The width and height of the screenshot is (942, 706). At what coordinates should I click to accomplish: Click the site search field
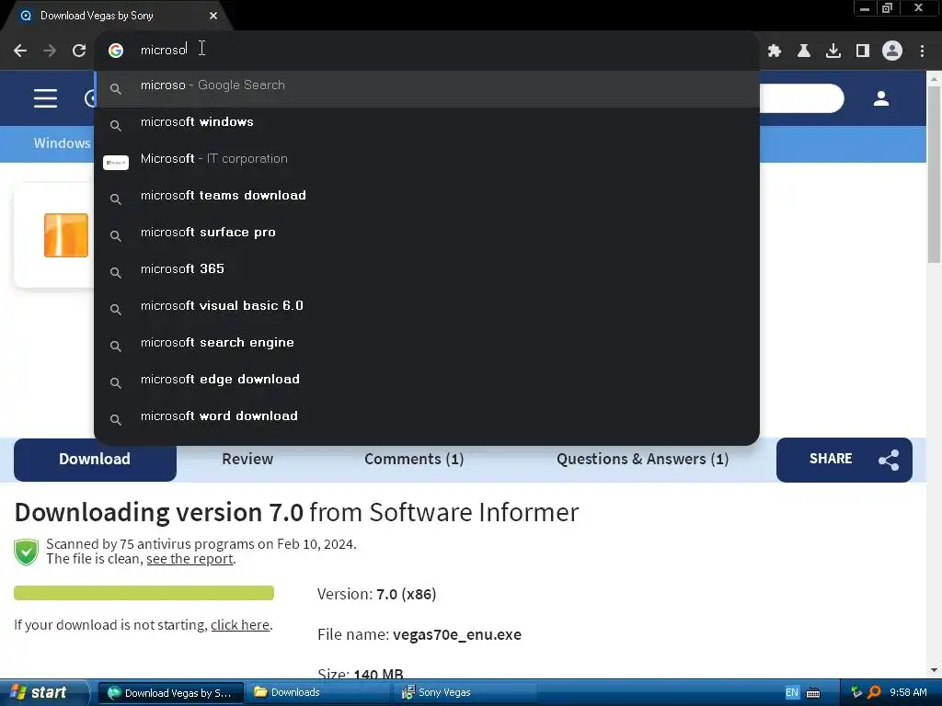802,98
